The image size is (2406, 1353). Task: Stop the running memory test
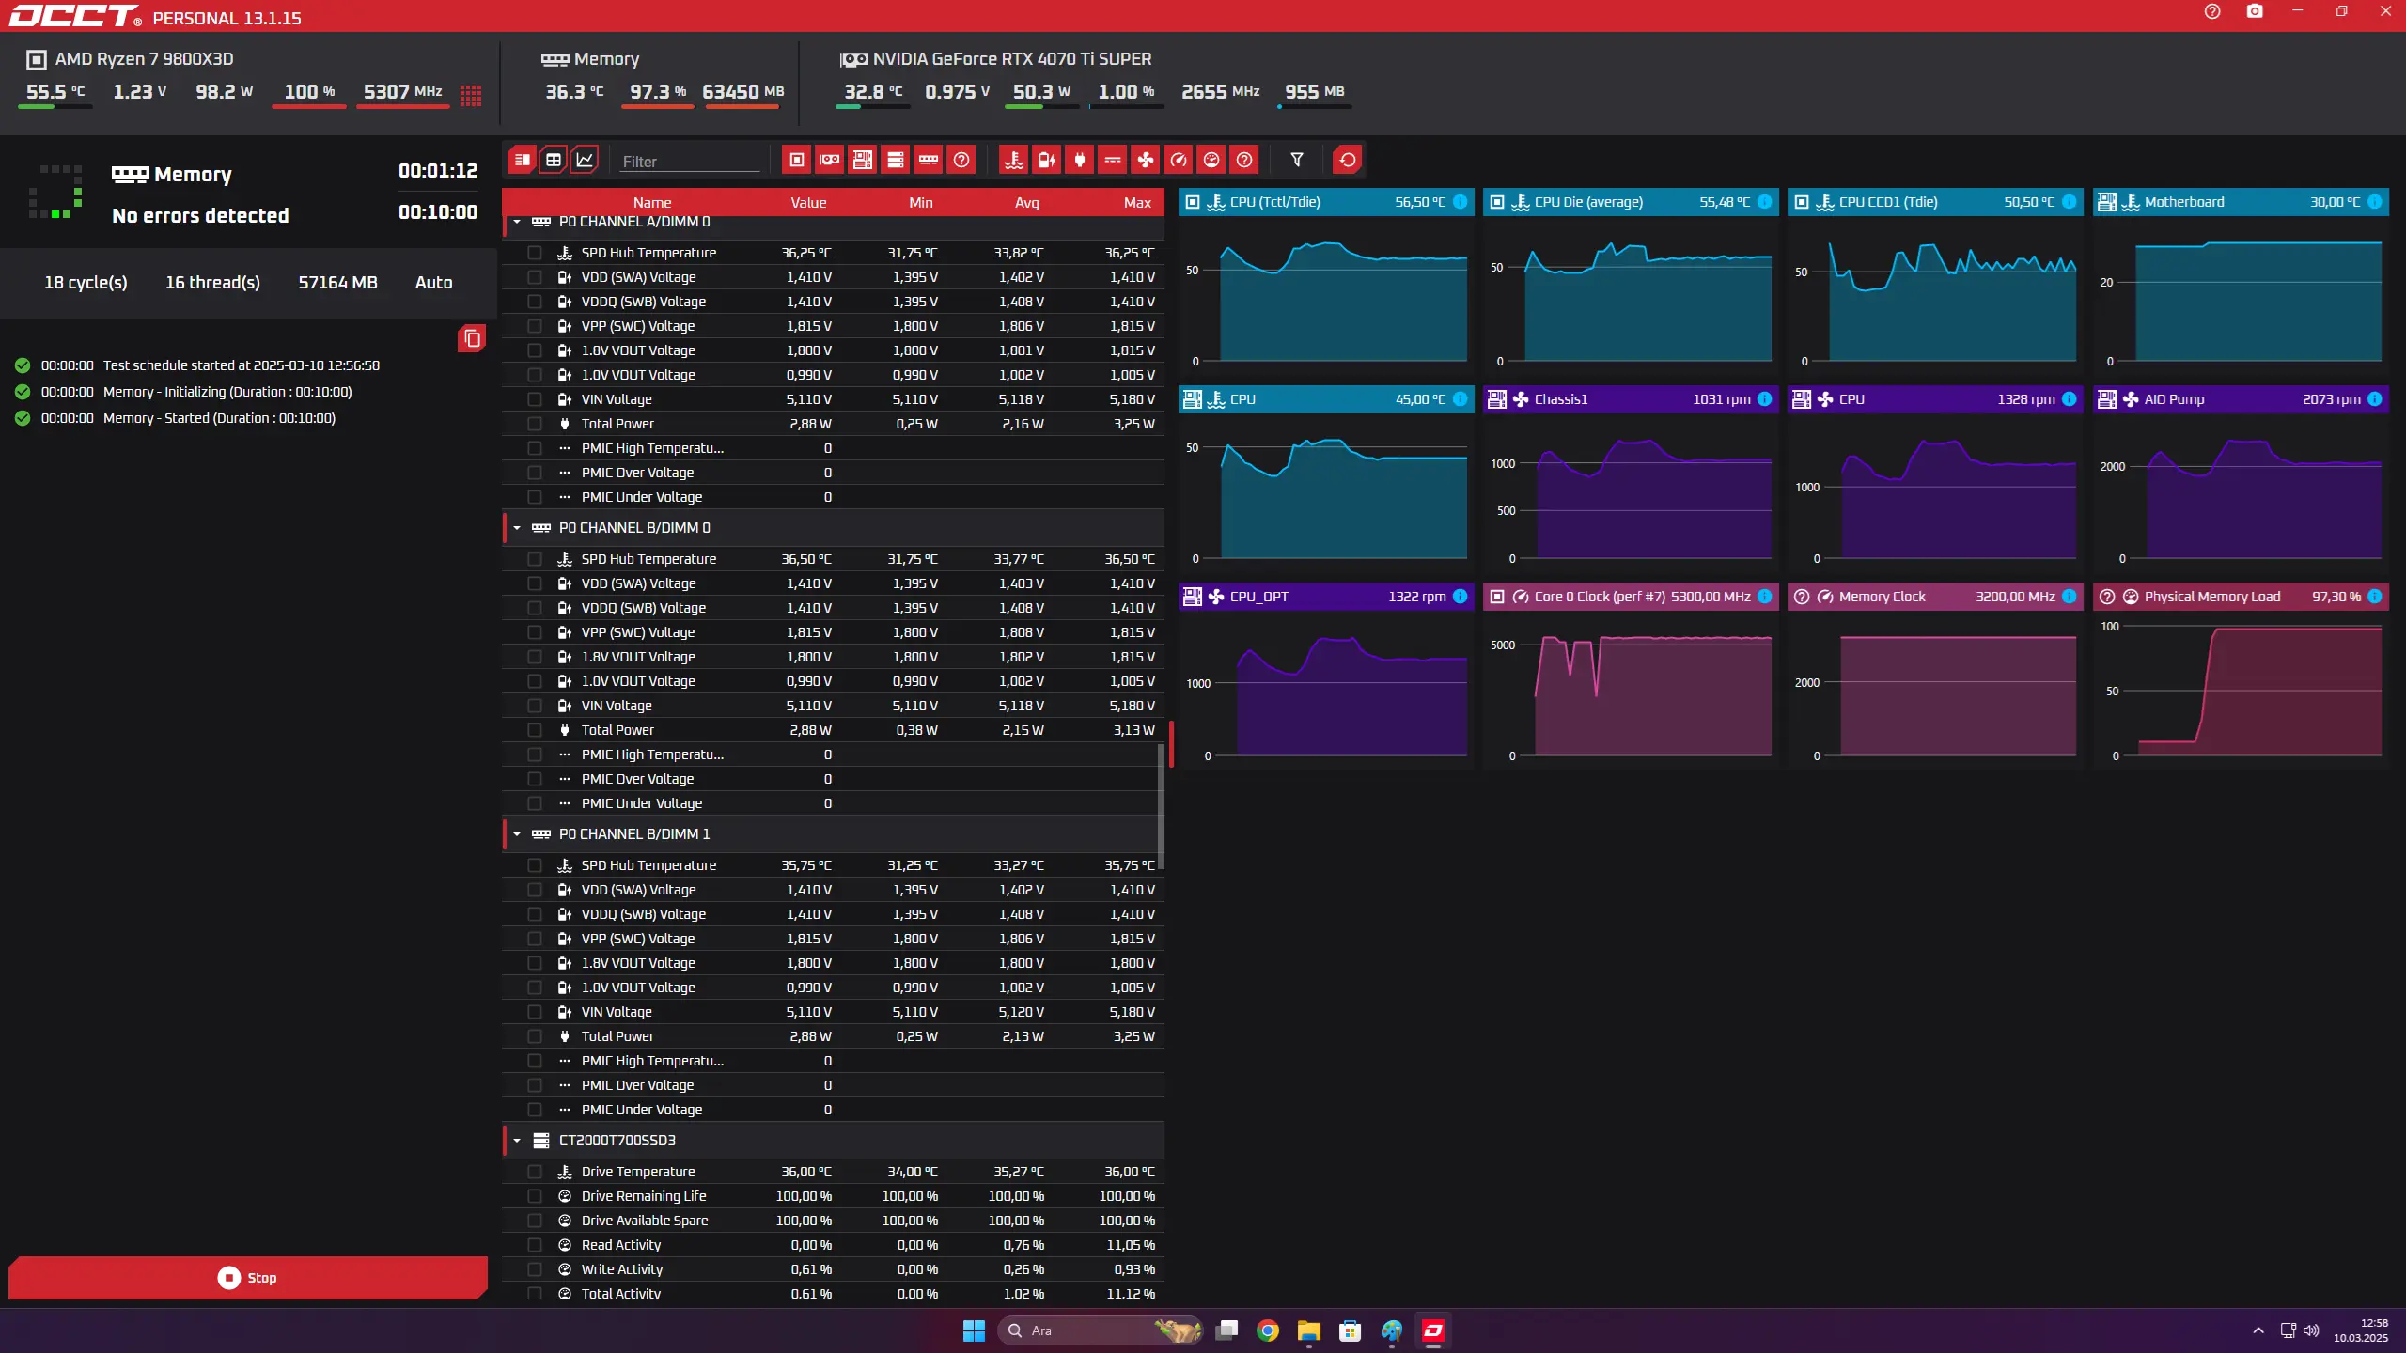point(248,1278)
